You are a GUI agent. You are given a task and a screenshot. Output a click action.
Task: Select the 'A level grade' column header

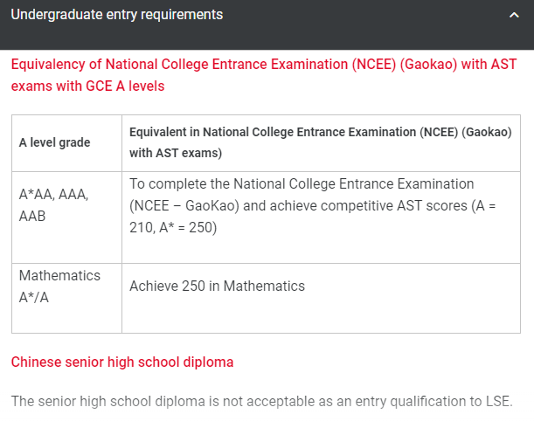tap(55, 142)
